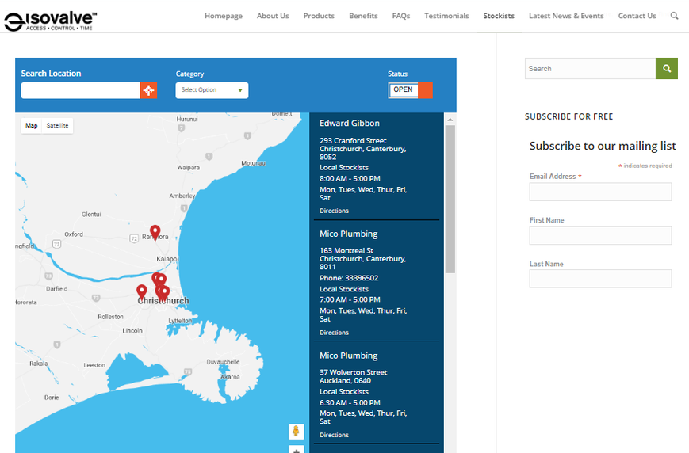Click the First Name field
Screen dimensions: 689x453
600,236
